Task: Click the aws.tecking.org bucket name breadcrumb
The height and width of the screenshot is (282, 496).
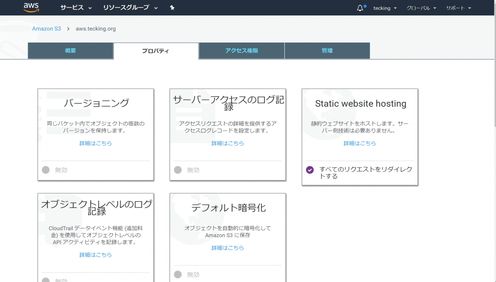Action: point(95,29)
